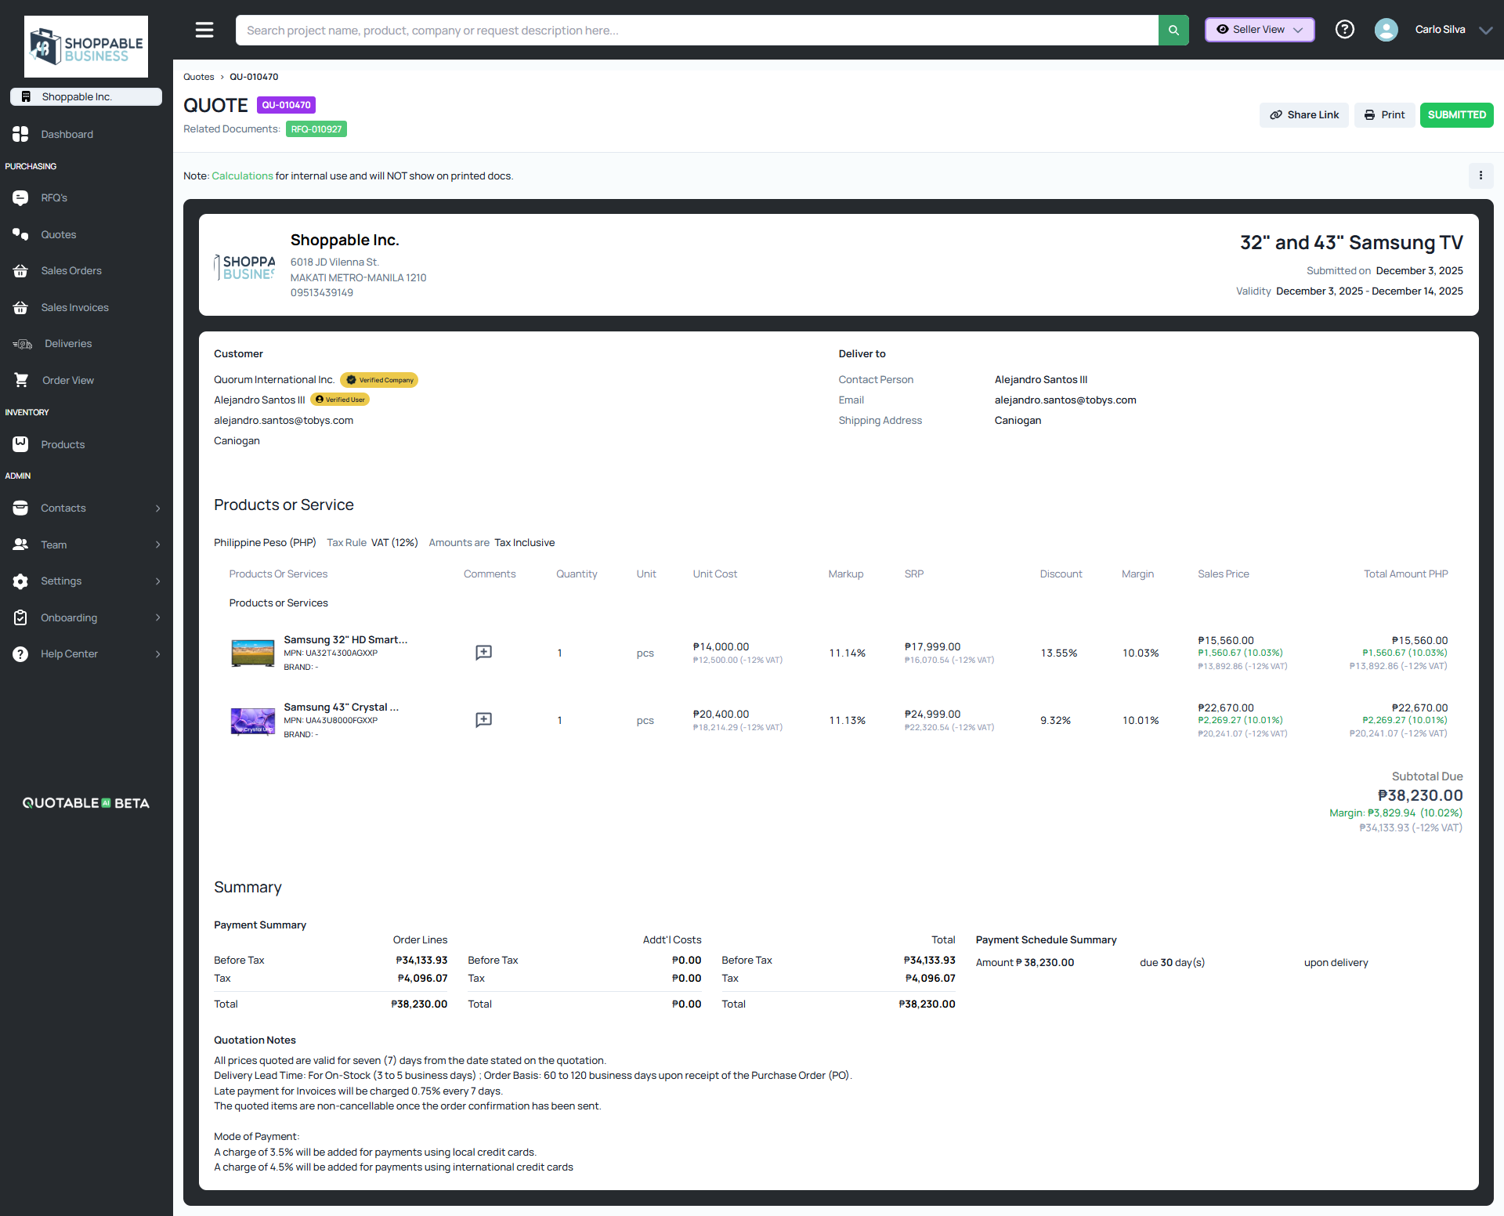
Task: Click the Print button
Action: (x=1384, y=115)
